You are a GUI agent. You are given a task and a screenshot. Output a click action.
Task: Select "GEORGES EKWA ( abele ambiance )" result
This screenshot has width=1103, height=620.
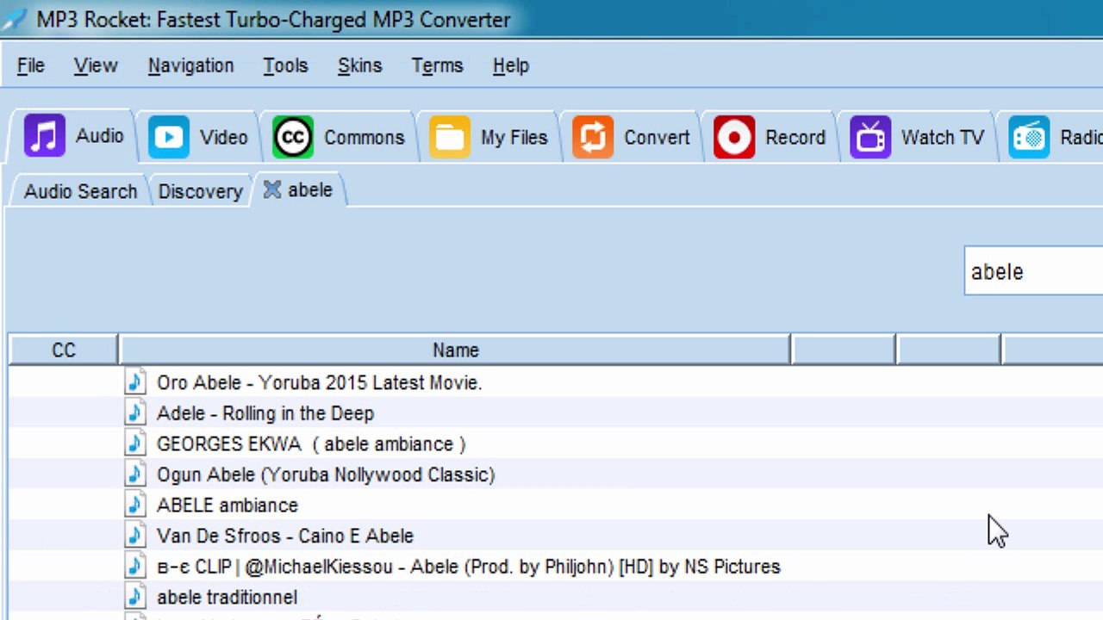(311, 444)
